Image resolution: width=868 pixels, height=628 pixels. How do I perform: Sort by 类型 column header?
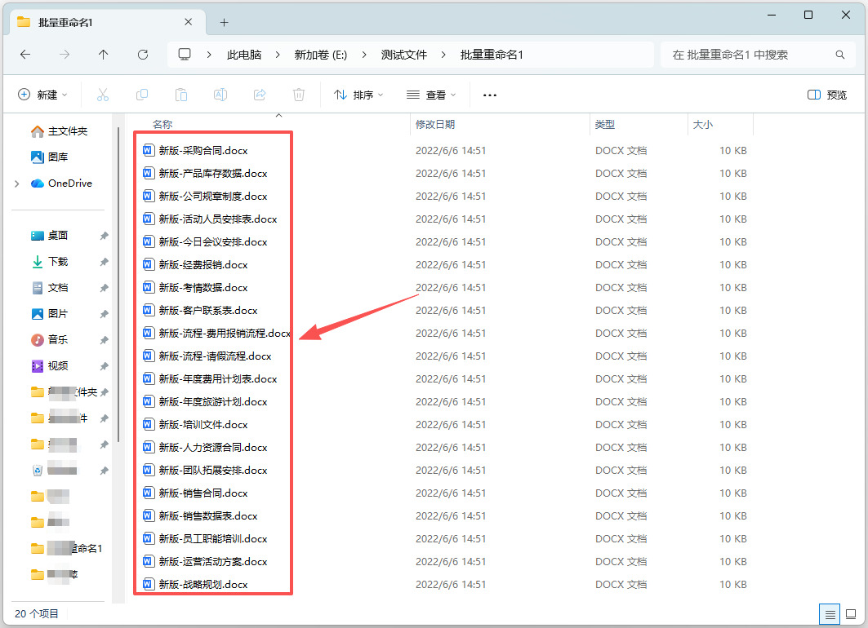604,125
